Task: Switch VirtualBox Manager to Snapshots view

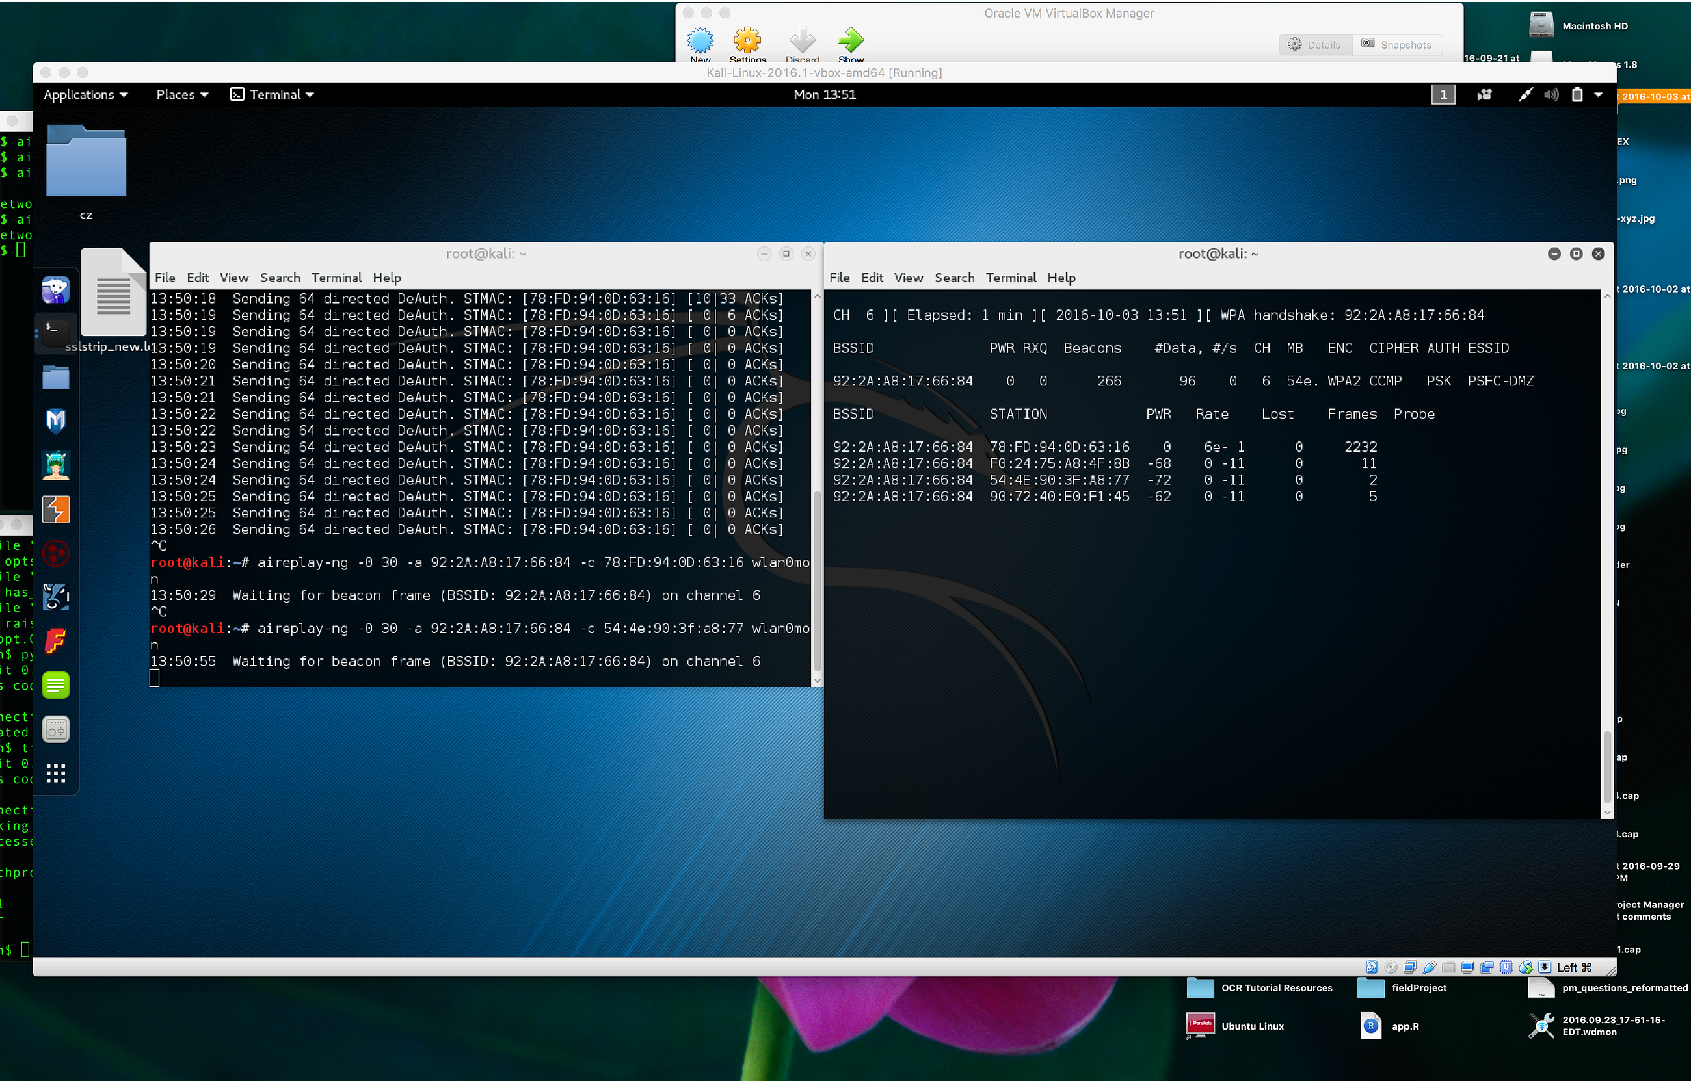Action: (x=1397, y=45)
